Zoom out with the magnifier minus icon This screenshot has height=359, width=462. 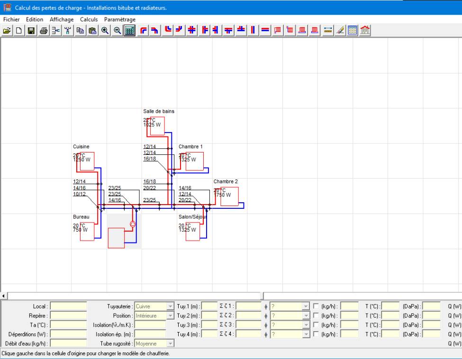(117, 30)
